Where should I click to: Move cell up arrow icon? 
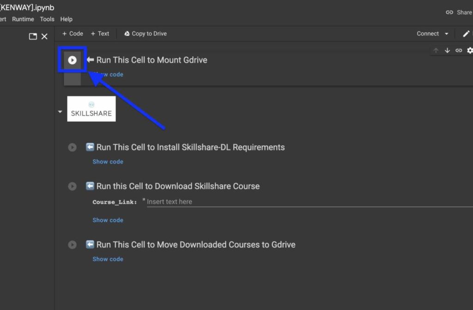(x=436, y=50)
